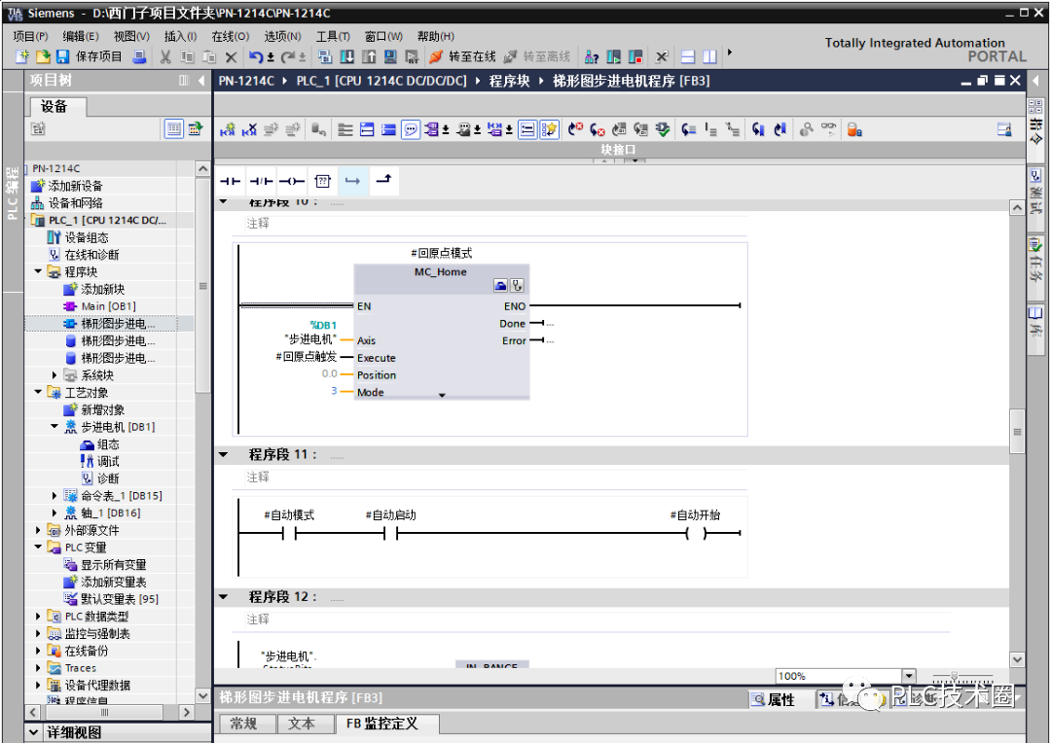
Task: Collapse the 程序块 folder in project tree
Action: (38, 271)
